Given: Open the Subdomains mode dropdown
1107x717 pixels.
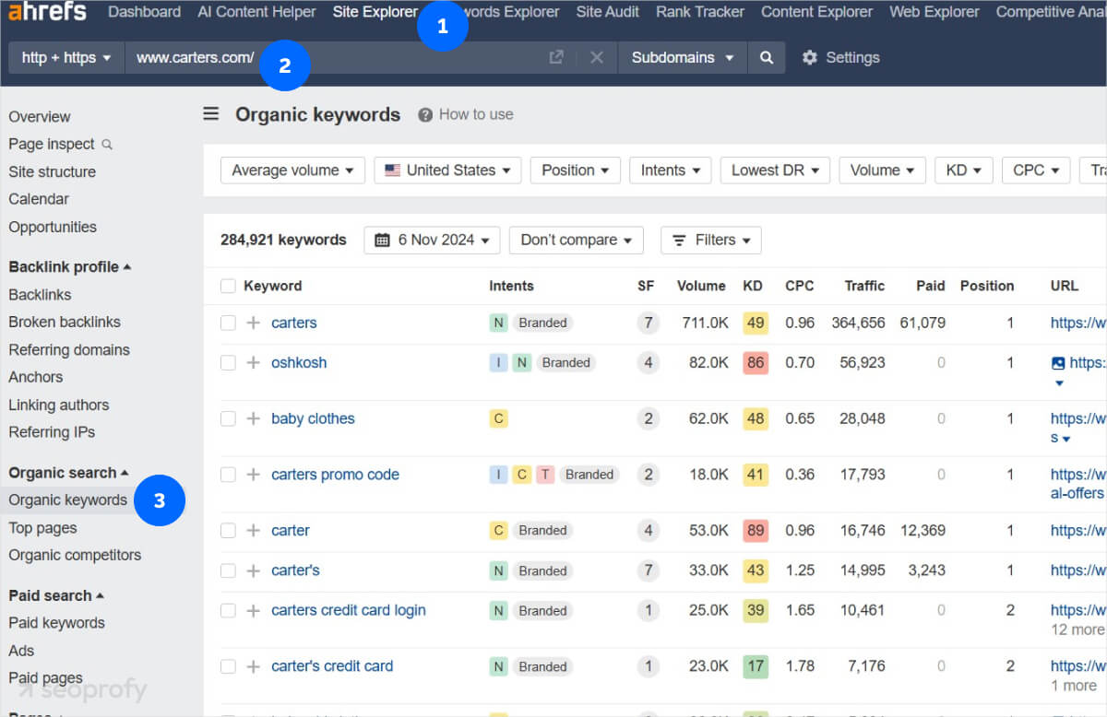Looking at the screenshot, I should (x=683, y=57).
